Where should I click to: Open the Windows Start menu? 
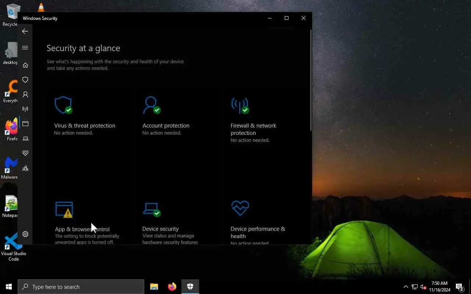[x=9, y=287]
